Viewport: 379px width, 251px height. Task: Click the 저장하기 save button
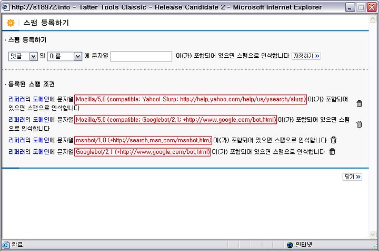[306, 56]
